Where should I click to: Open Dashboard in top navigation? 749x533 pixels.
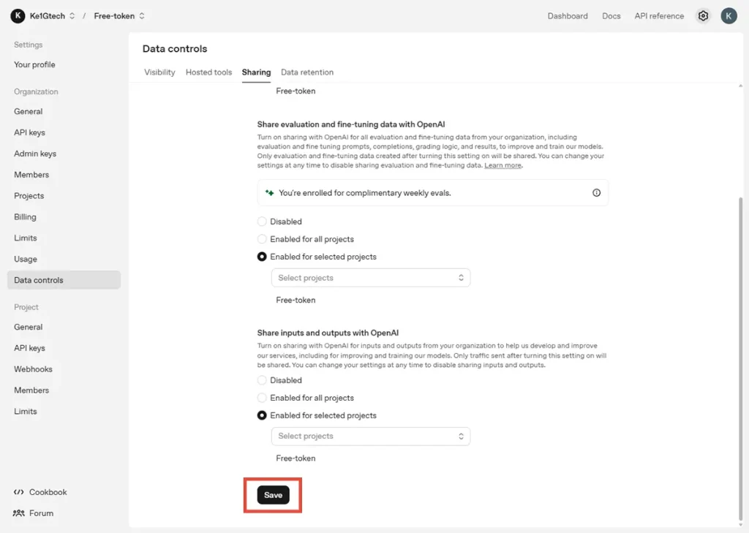[568, 16]
